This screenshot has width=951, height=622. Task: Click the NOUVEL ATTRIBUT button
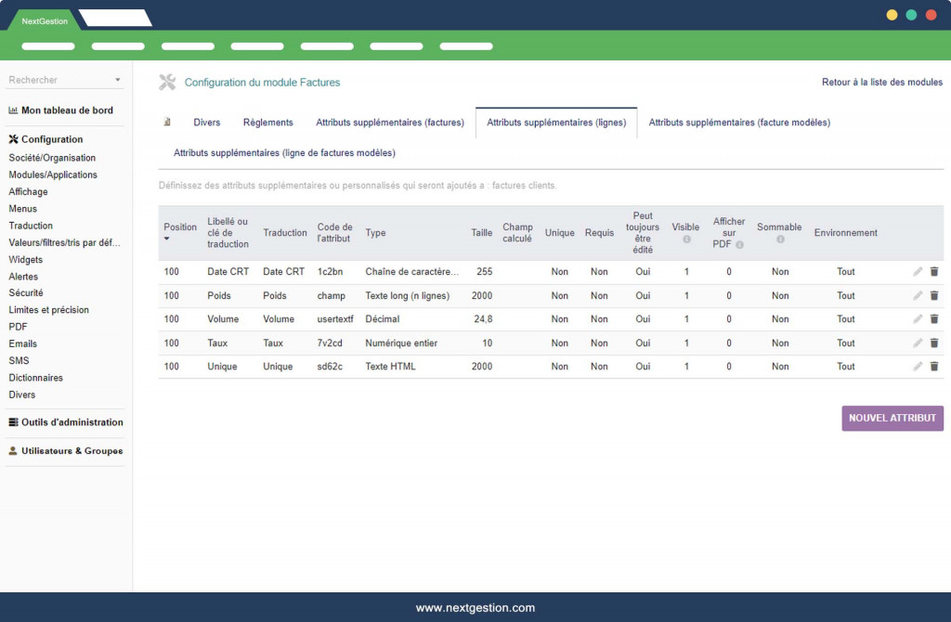892,418
